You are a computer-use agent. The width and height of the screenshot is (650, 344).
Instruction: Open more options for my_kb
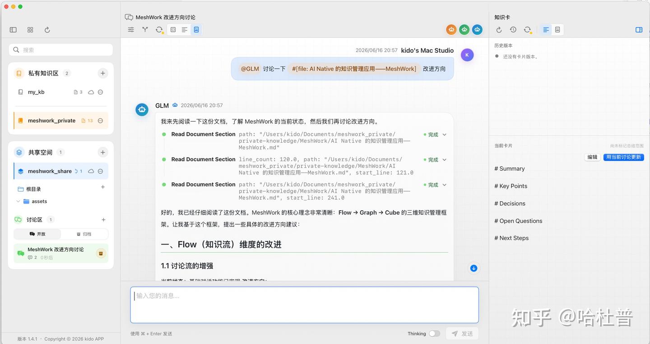(101, 92)
